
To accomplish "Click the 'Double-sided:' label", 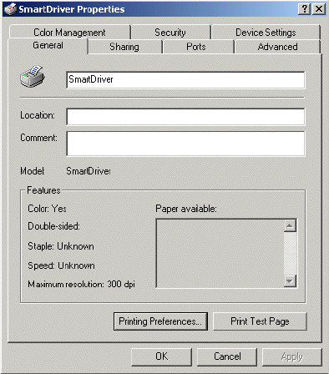I will (53, 226).
